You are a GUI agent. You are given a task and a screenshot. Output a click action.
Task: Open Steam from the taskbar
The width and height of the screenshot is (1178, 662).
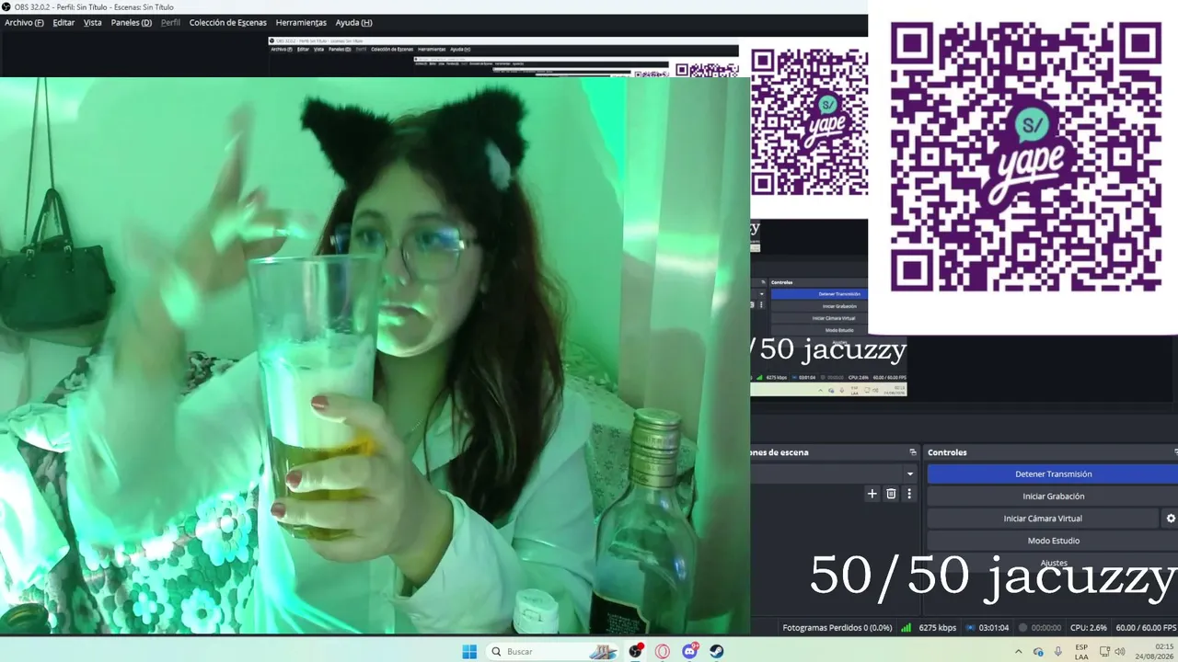717,651
